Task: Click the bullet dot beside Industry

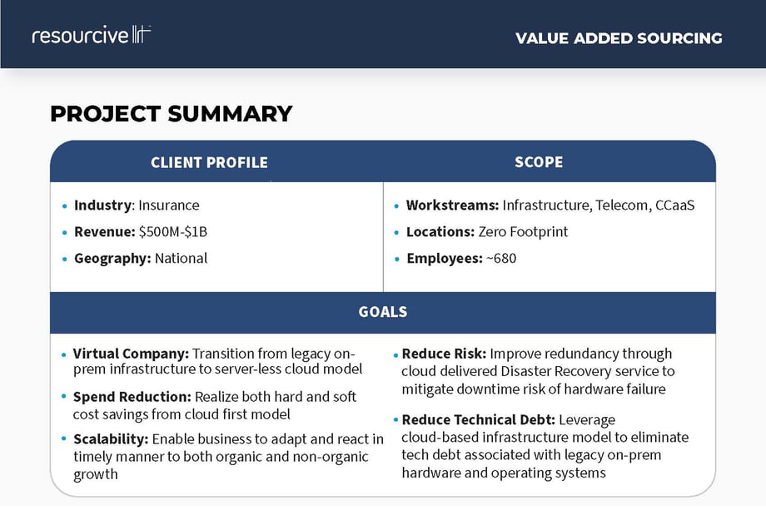Action: click(65, 206)
